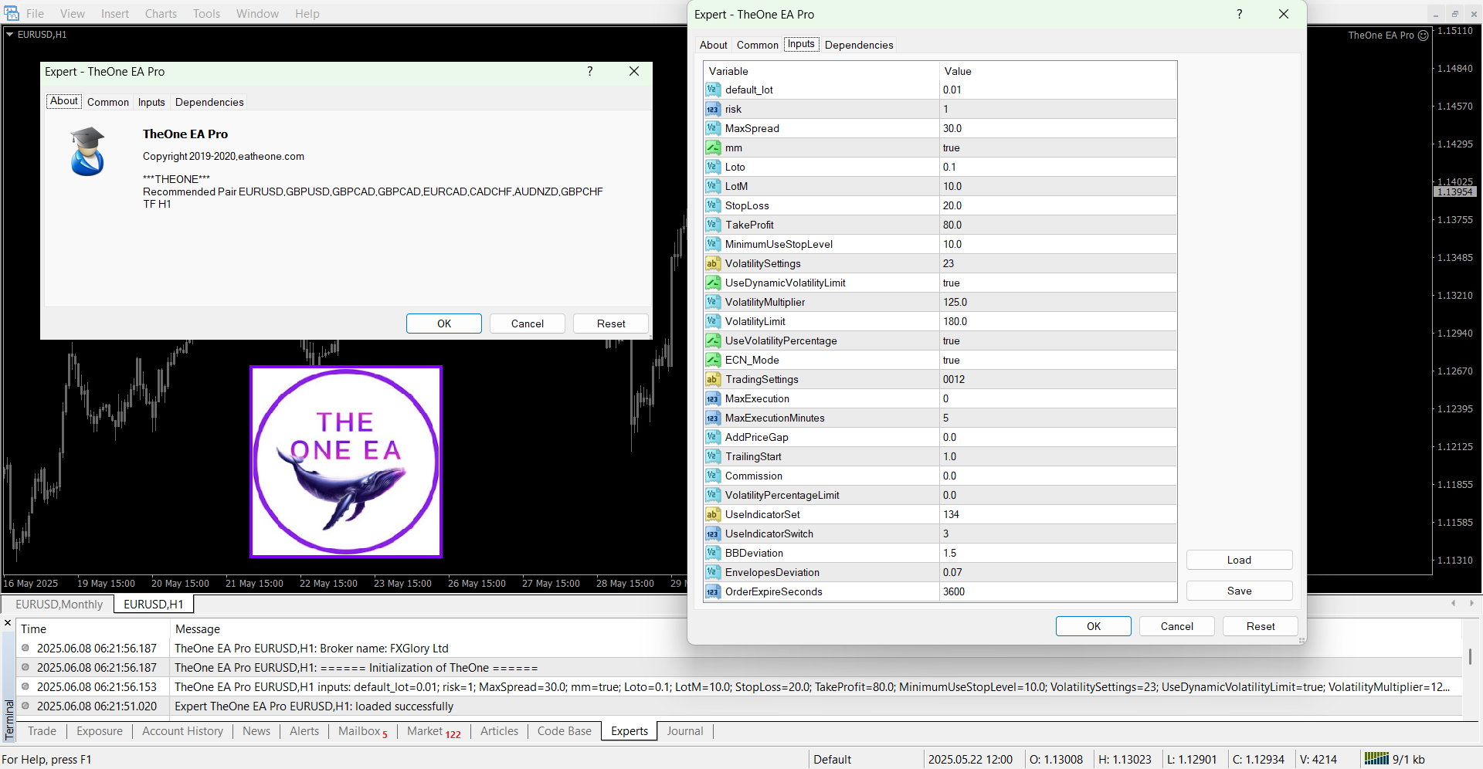This screenshot has height=769, width=1483.
Task: Open Inputs tab in the About dialog
Action: coord(151,102)
